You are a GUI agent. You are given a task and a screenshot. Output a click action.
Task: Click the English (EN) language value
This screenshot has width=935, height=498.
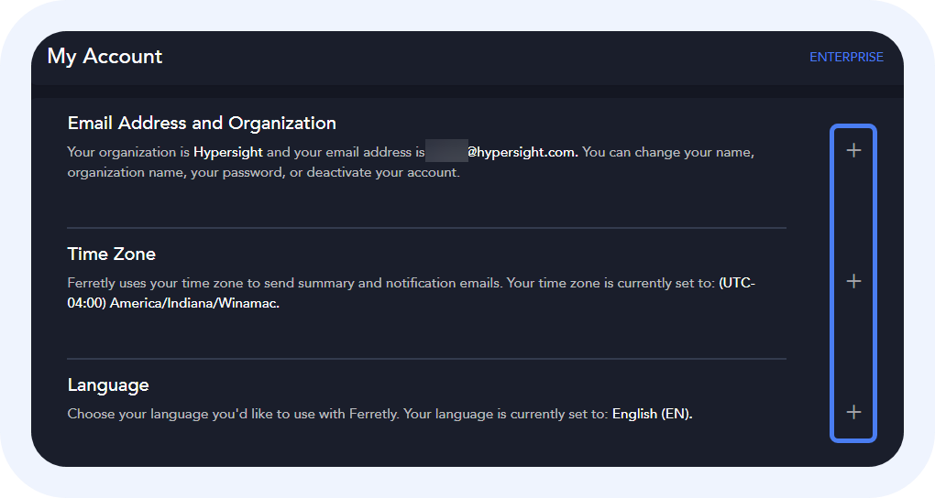[652, 414]
